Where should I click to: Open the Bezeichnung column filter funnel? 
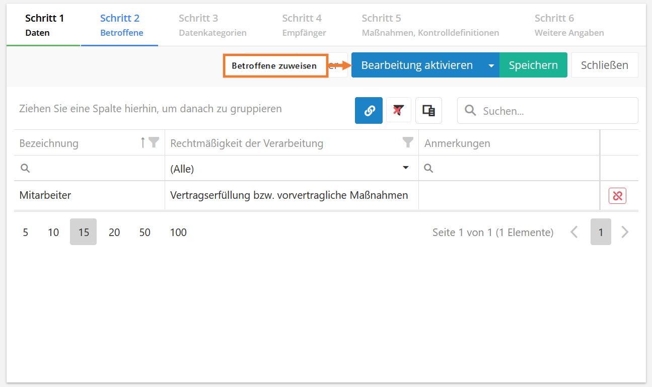[154, 143]
